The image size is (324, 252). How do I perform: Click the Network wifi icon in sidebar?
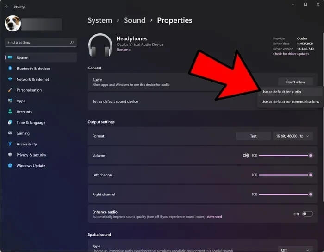(10, 79)
